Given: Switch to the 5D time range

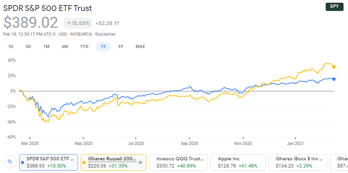Looking at the screenshot, I should tap(28, 47).
